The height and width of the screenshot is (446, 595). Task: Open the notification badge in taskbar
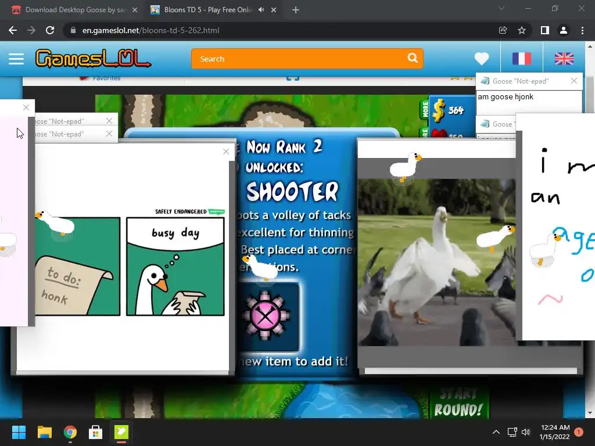coord(579,431)
